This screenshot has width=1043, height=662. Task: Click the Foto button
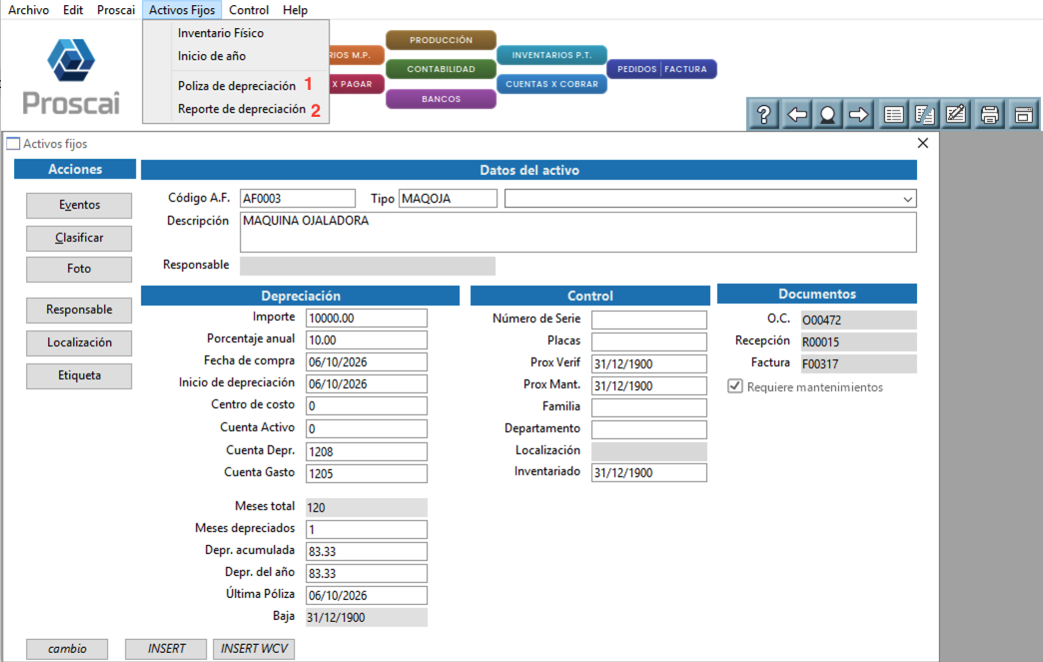(x=79, y=270)
